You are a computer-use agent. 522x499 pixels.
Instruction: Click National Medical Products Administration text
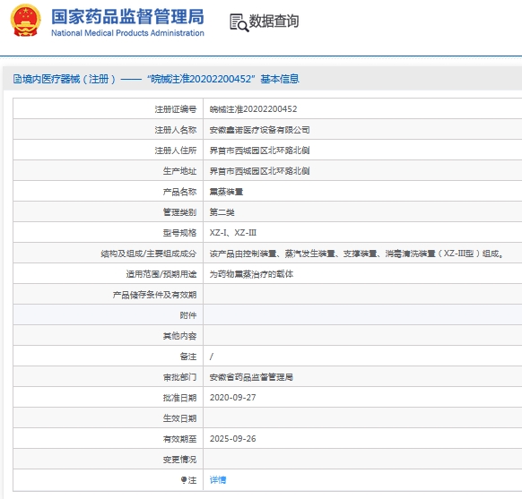127,33
